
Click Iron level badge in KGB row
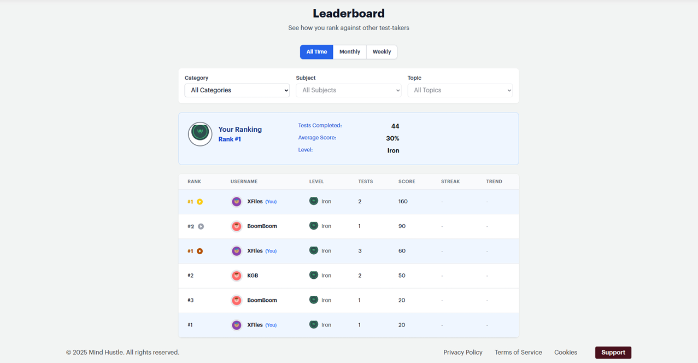point(314,275)
